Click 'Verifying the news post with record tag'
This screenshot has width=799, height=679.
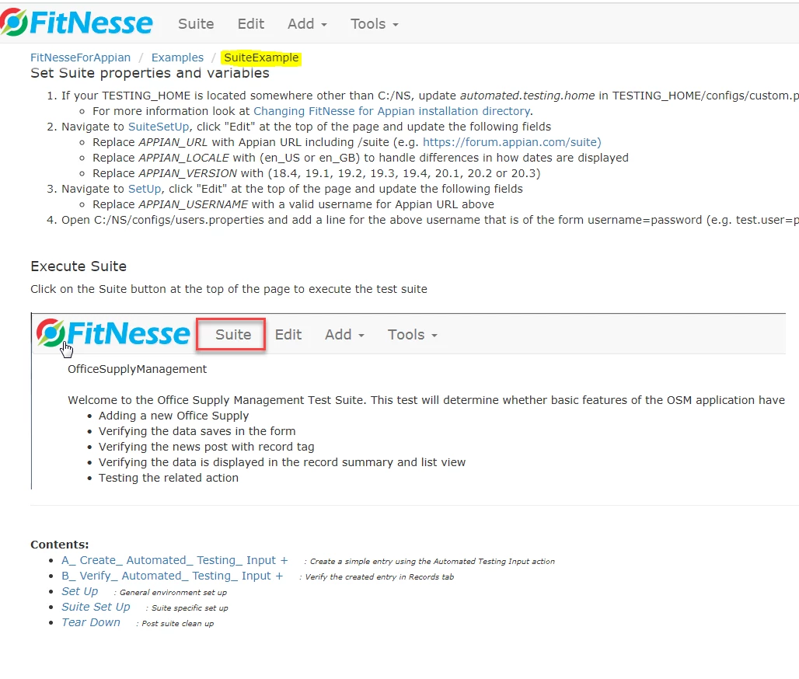207,447
